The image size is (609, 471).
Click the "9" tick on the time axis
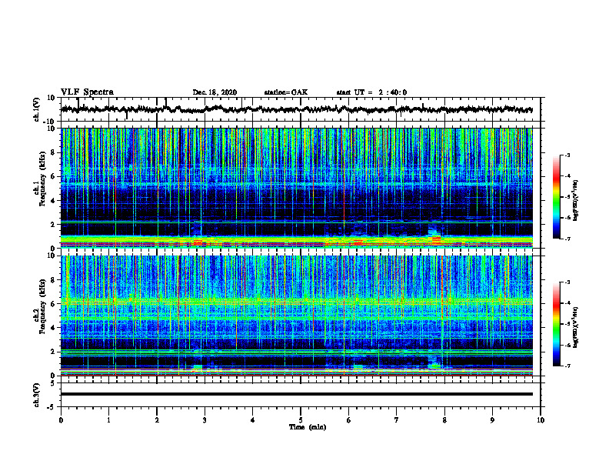coord(492,420)
